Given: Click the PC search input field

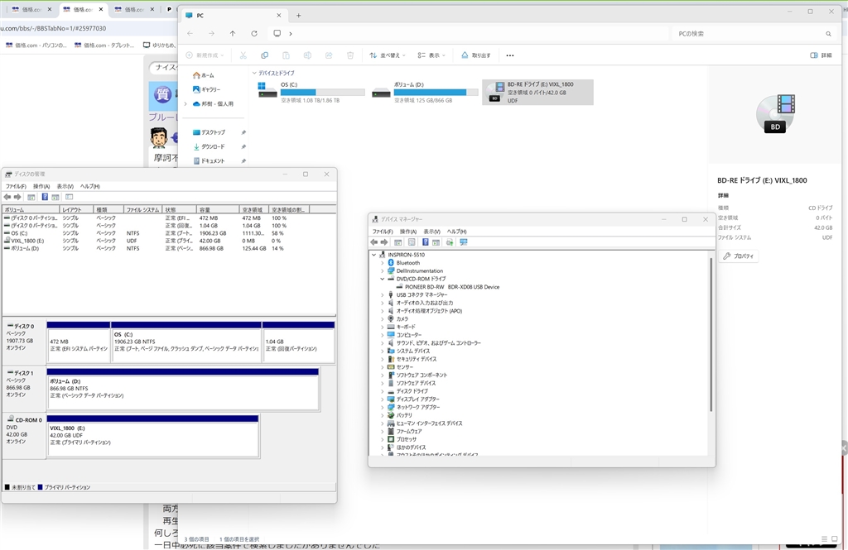Looking at the screenshot, I should point(745,34).
